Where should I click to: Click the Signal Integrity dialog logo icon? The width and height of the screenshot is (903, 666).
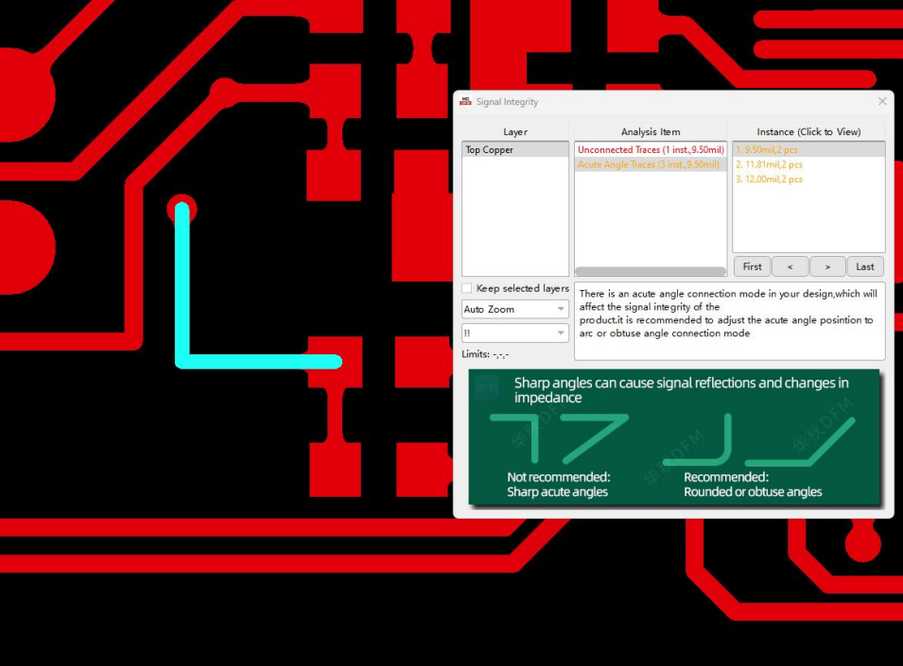click(465, 101)
